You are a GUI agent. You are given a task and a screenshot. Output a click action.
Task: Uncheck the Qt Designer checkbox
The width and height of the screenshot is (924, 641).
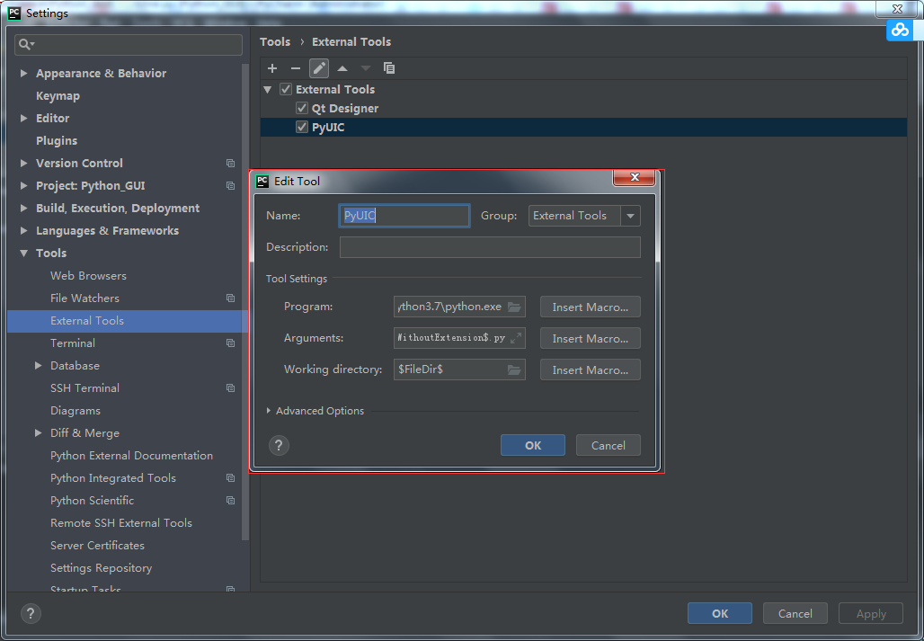302,109
